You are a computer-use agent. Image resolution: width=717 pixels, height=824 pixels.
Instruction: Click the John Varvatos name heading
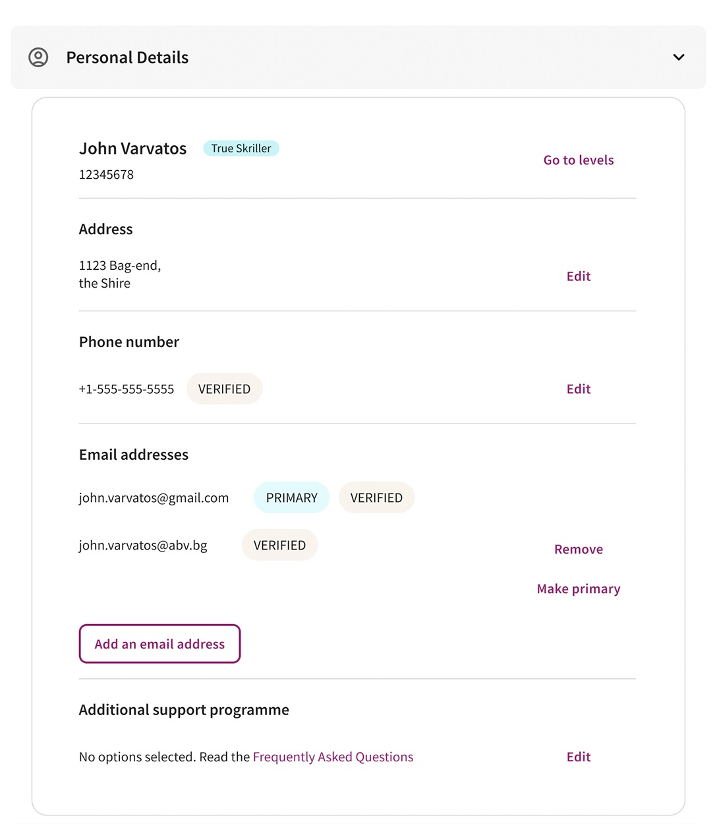click(132, 148)
